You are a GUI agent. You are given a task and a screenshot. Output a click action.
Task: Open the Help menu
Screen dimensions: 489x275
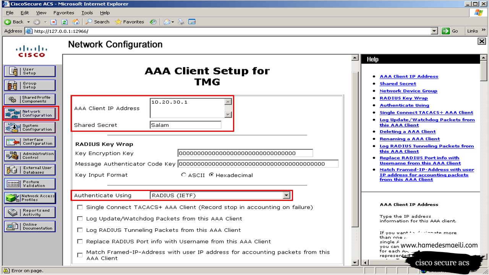pos(105,13)
